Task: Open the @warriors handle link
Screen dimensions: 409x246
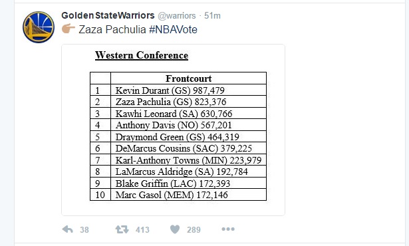Action: tap(177, 16)
